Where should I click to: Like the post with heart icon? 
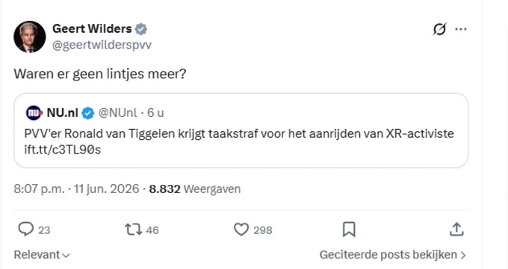click(241, 230)
